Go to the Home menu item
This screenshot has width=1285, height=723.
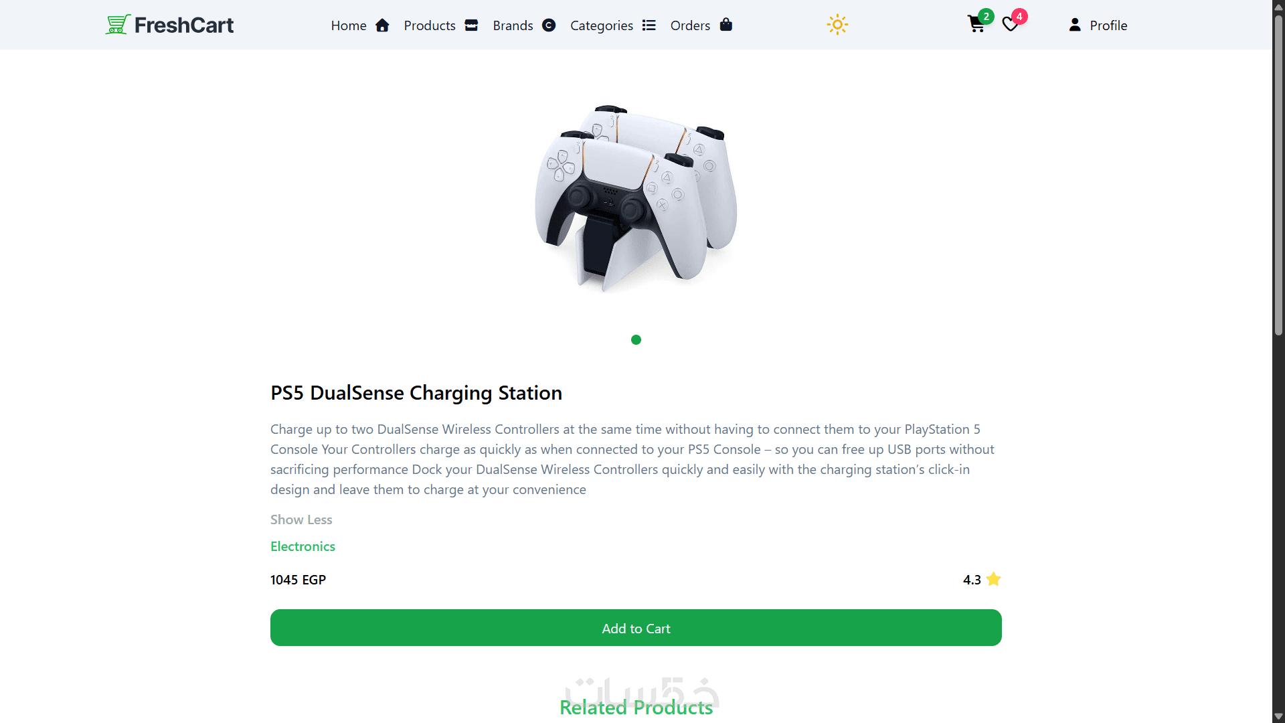(x=349, y=25)
